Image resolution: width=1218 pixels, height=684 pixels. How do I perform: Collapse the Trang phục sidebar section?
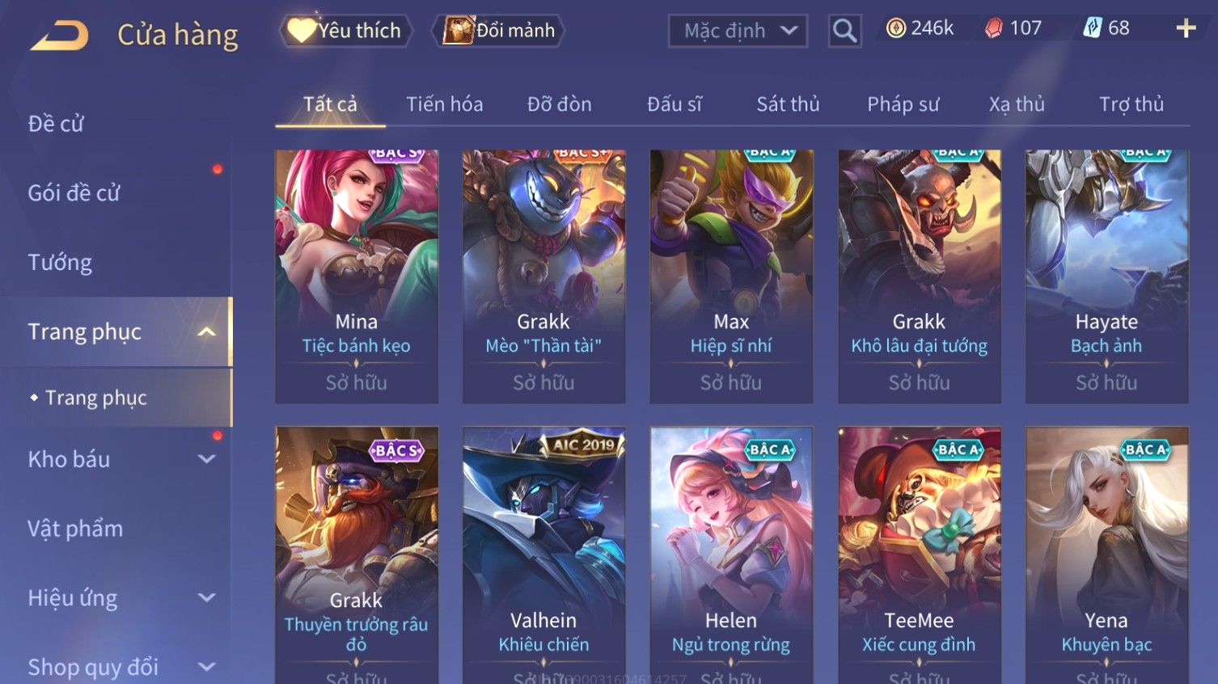pos(207,331)
